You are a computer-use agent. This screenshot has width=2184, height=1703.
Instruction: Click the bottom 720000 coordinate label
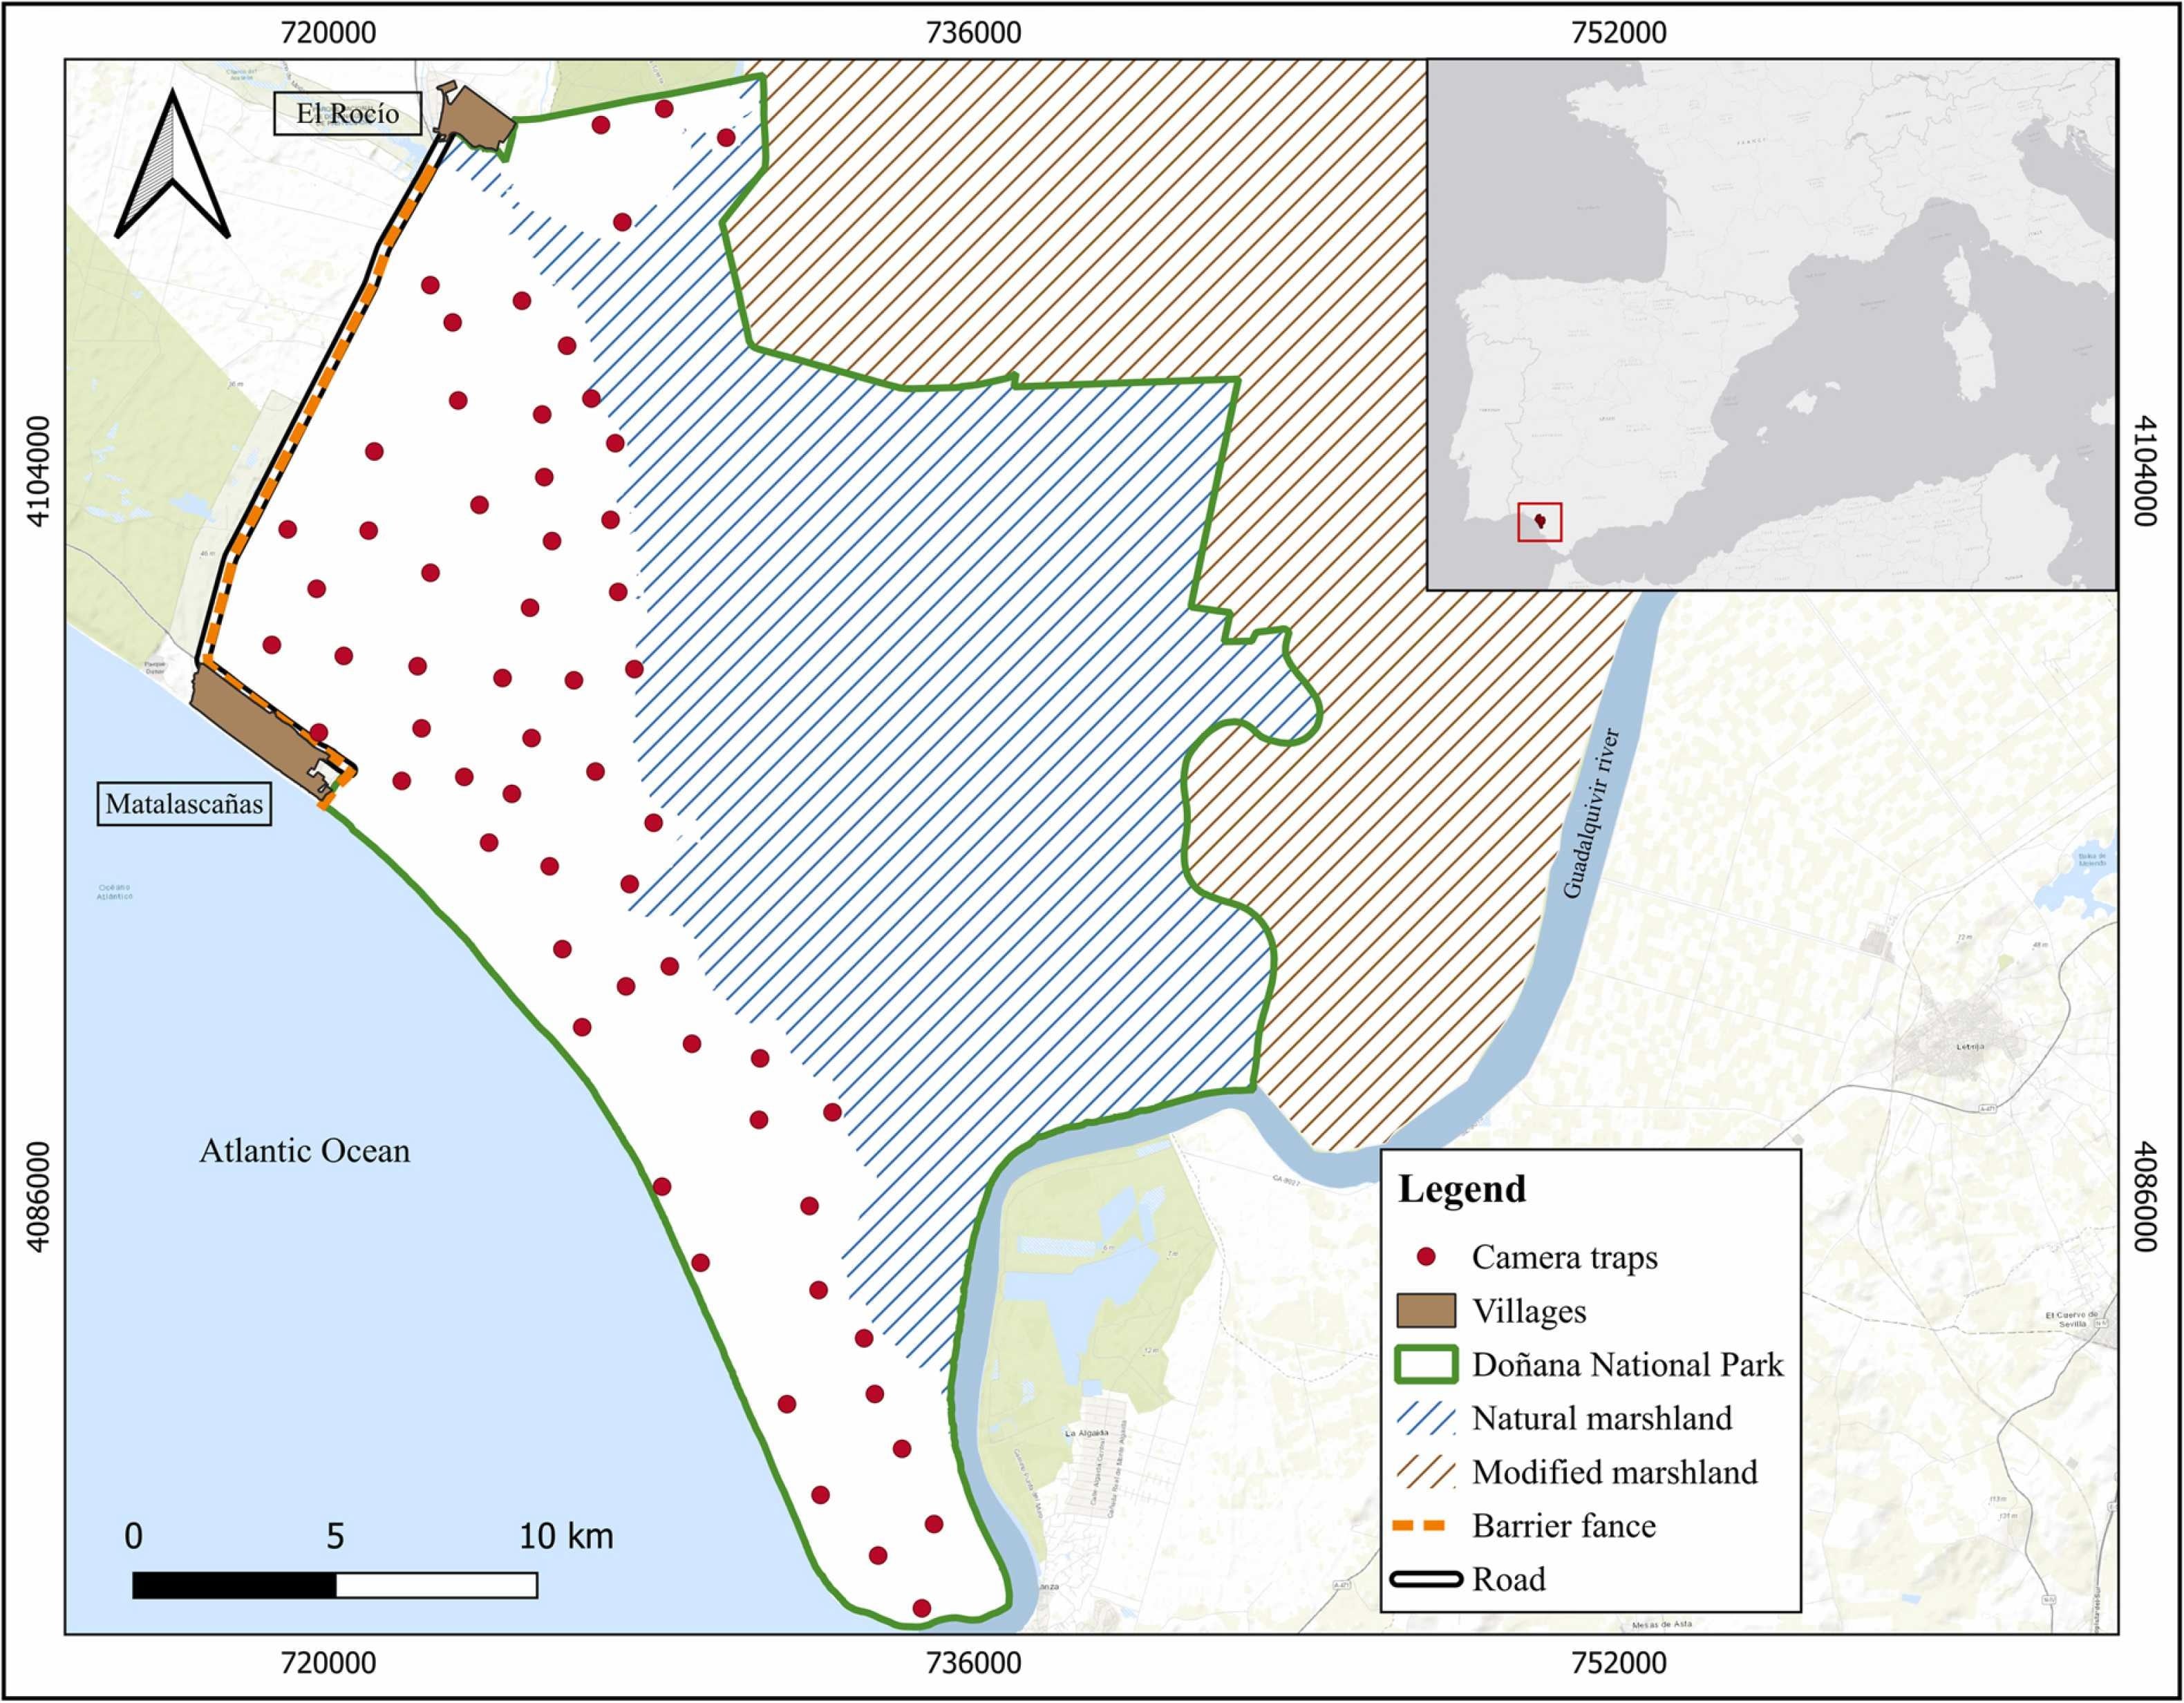pyautogui.click(x=328, y=1664)
